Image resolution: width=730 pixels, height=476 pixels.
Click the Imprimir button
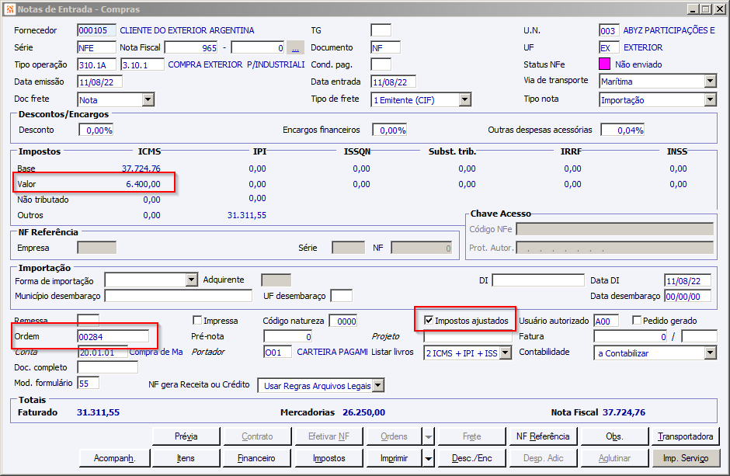coord(394,458)
